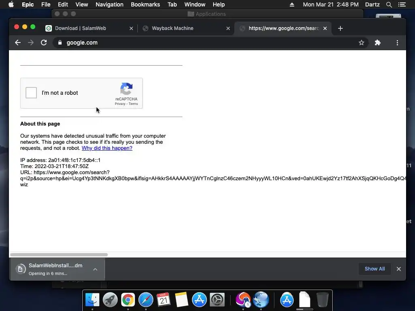Click the padlock site info icon
This screenshot has width=415, height=311.
tap(60, 43)
